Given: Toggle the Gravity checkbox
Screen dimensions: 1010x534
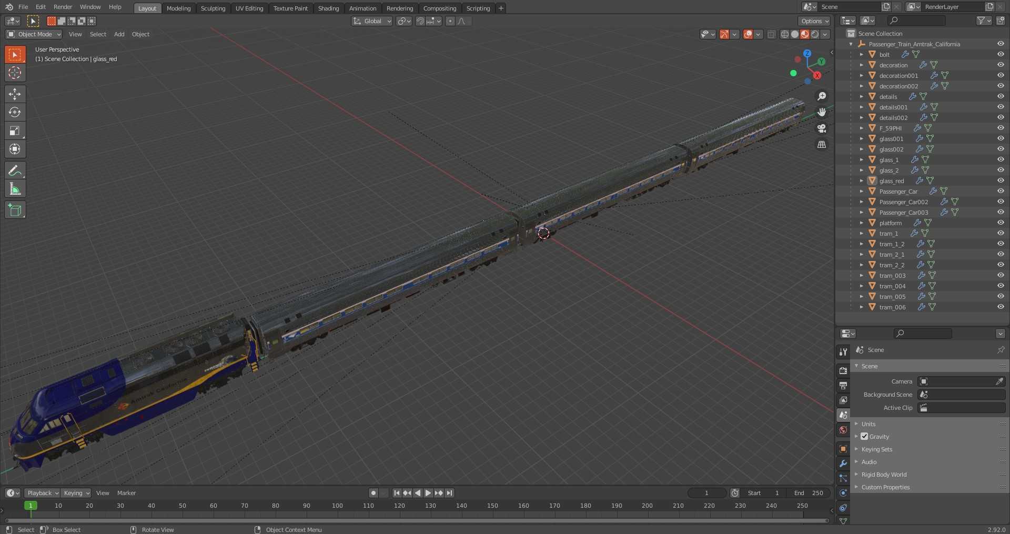Looking at the screenshot, I should (864, 436).
